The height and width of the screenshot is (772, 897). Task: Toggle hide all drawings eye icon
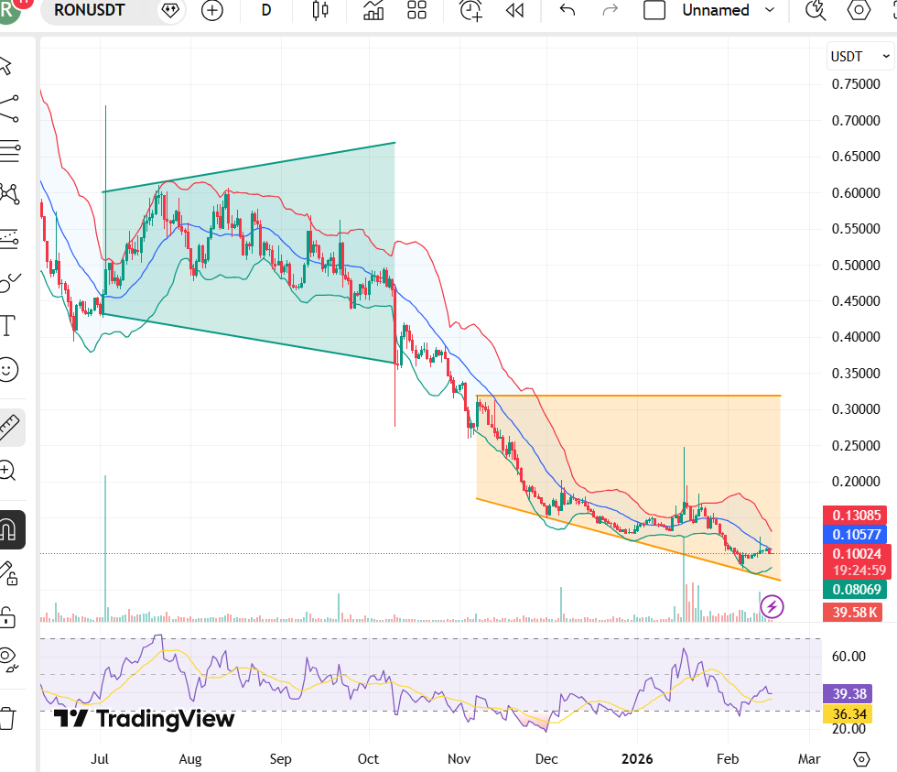point(8,658)
